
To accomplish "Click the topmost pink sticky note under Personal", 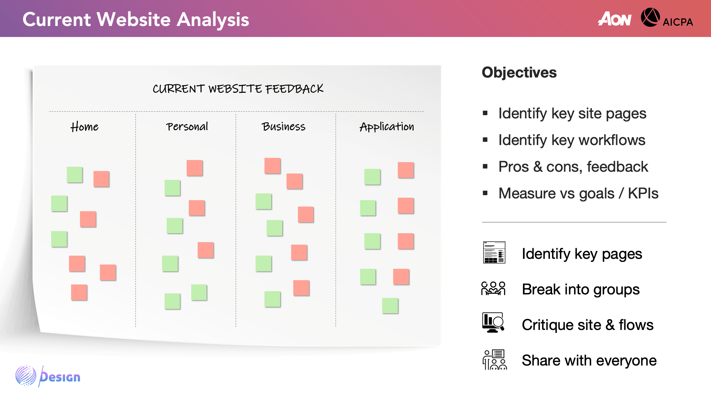I will tap(195, 168).
